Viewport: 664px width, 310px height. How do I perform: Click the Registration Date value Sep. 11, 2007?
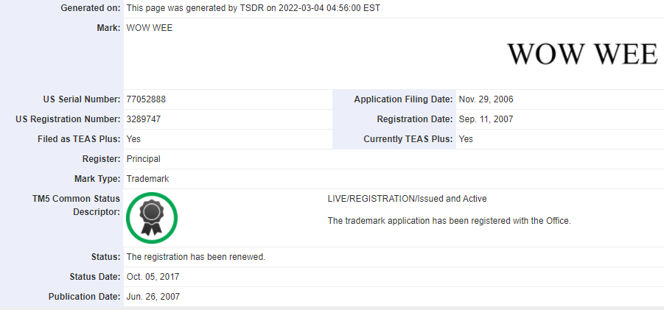pos(486,119)
